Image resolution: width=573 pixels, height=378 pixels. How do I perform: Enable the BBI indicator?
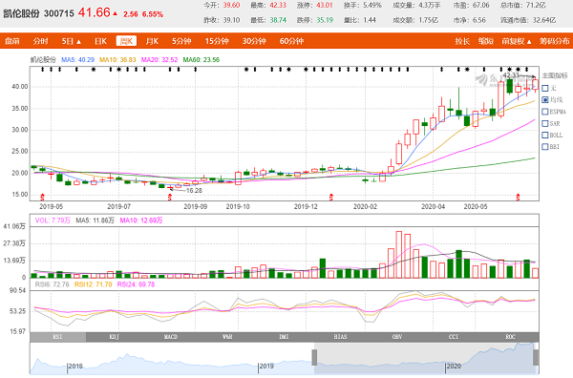tap(551, 147)
